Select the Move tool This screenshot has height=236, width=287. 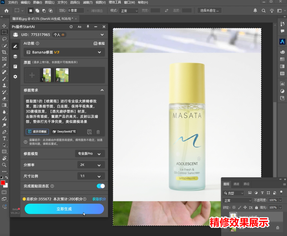pyautogui.click(x=4, y=26)
